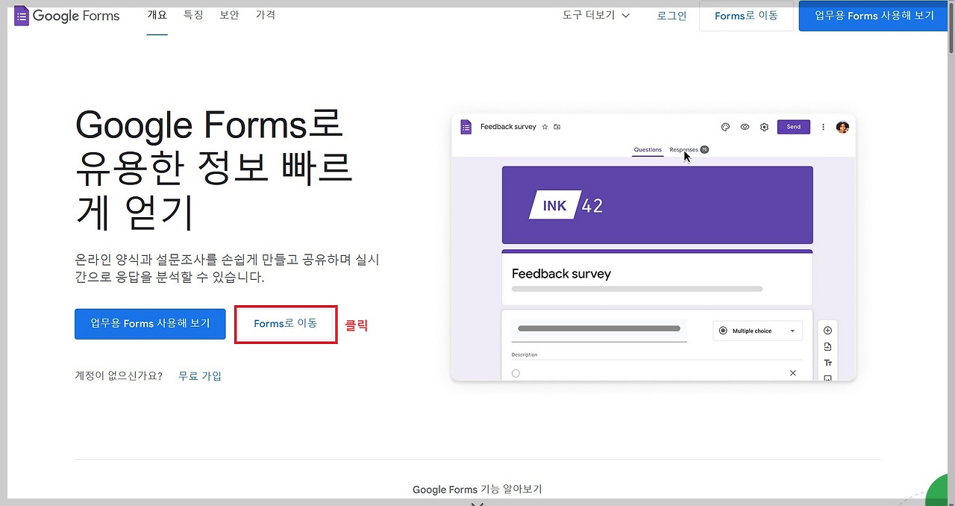Click the question title input field
The height and width of the screenshot is (506, 955).
click(599, 331)
